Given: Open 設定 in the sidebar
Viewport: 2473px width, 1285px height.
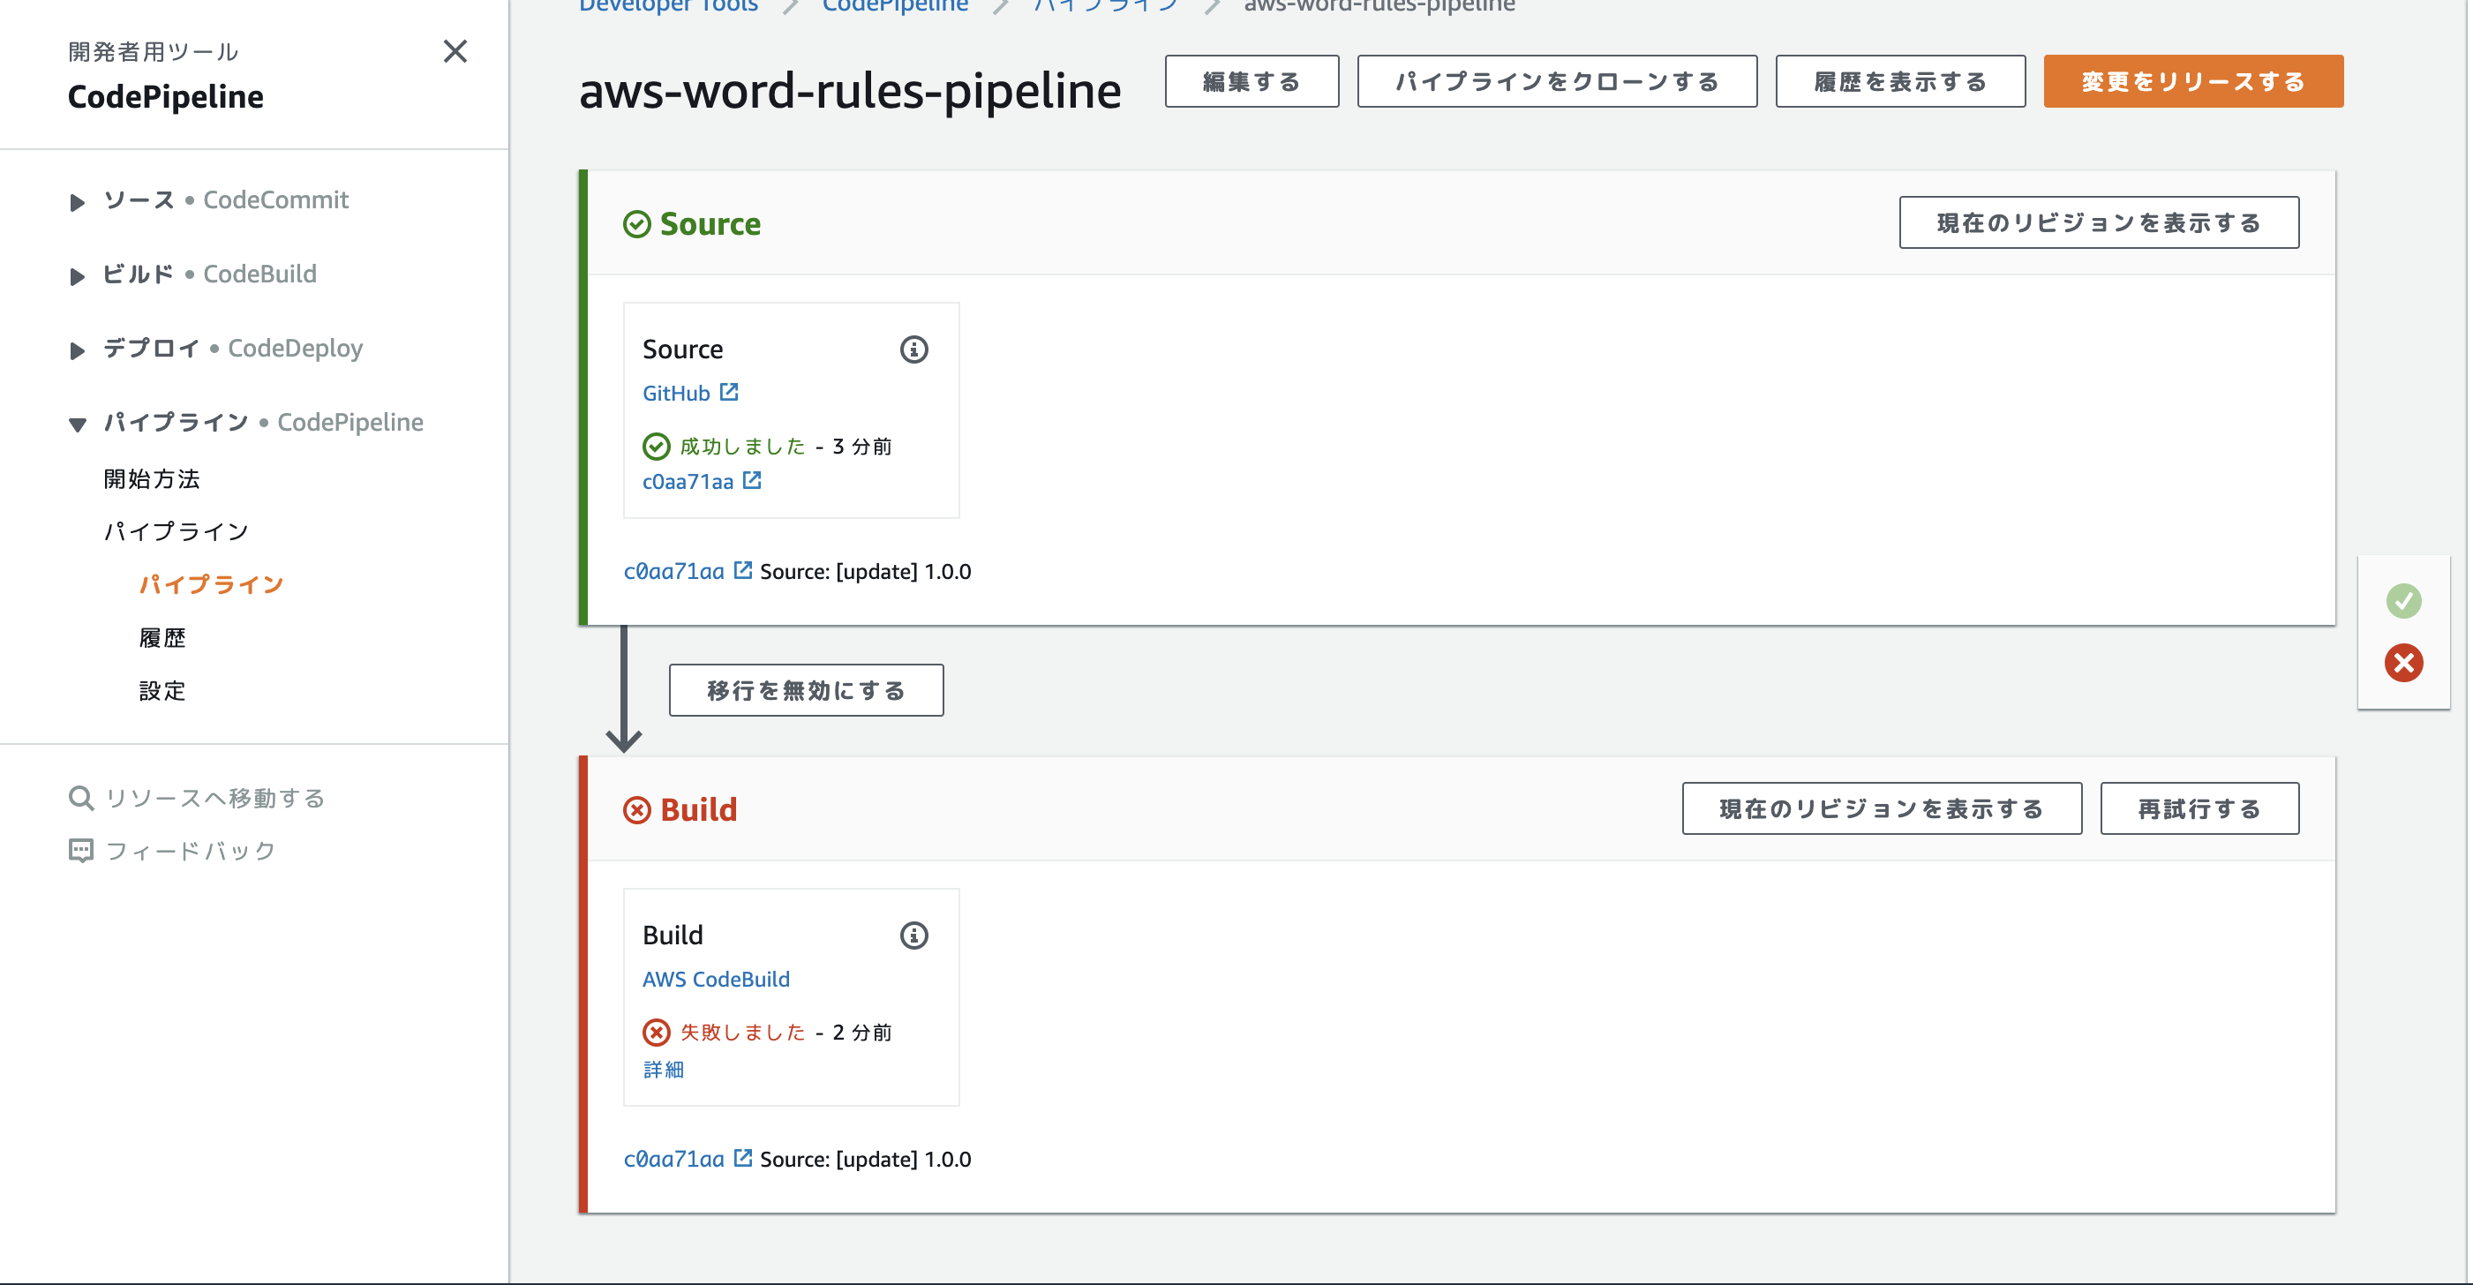Looking at the screenshot, I should click(x=162, y=690).
